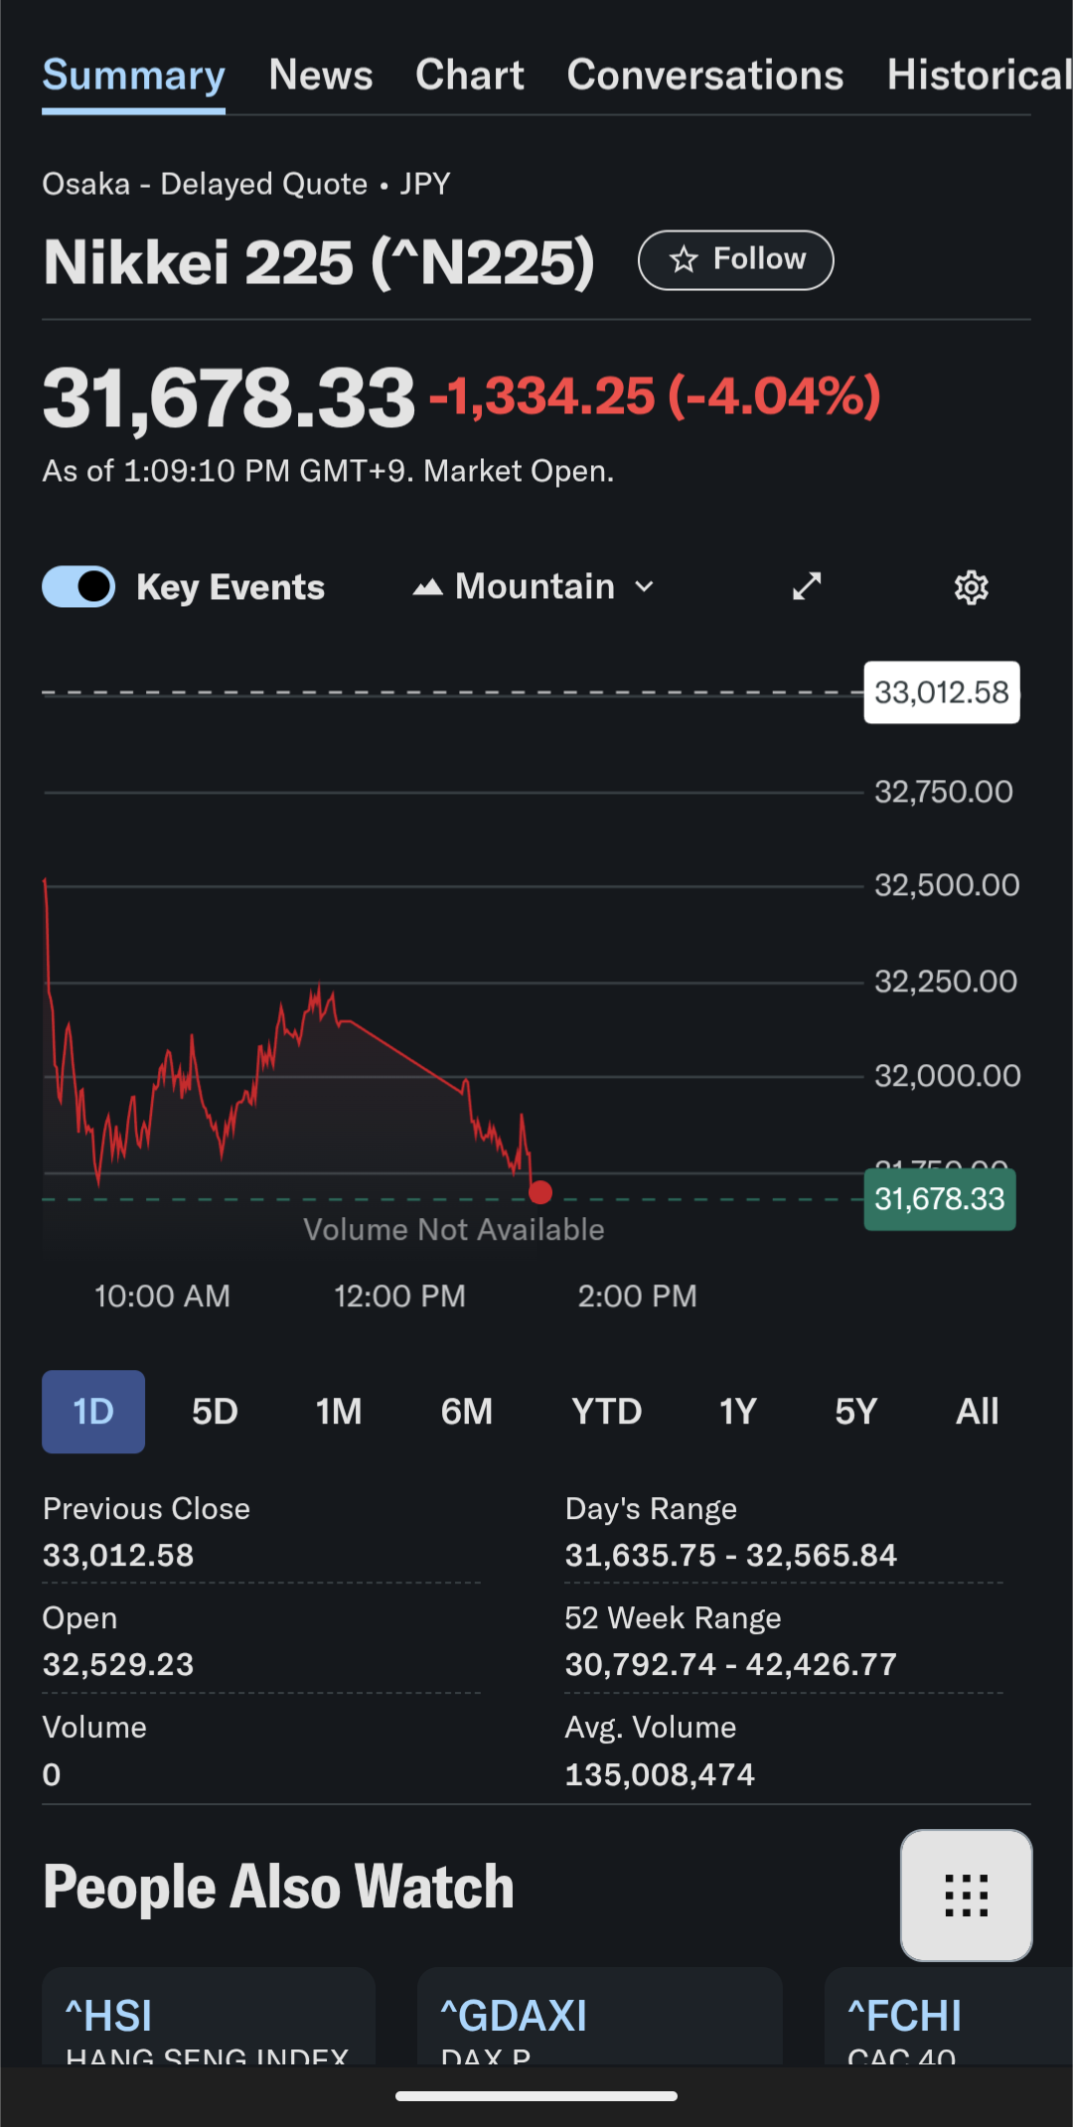
Task: Expand chart to full screen
Action: [x=807, y=586]
